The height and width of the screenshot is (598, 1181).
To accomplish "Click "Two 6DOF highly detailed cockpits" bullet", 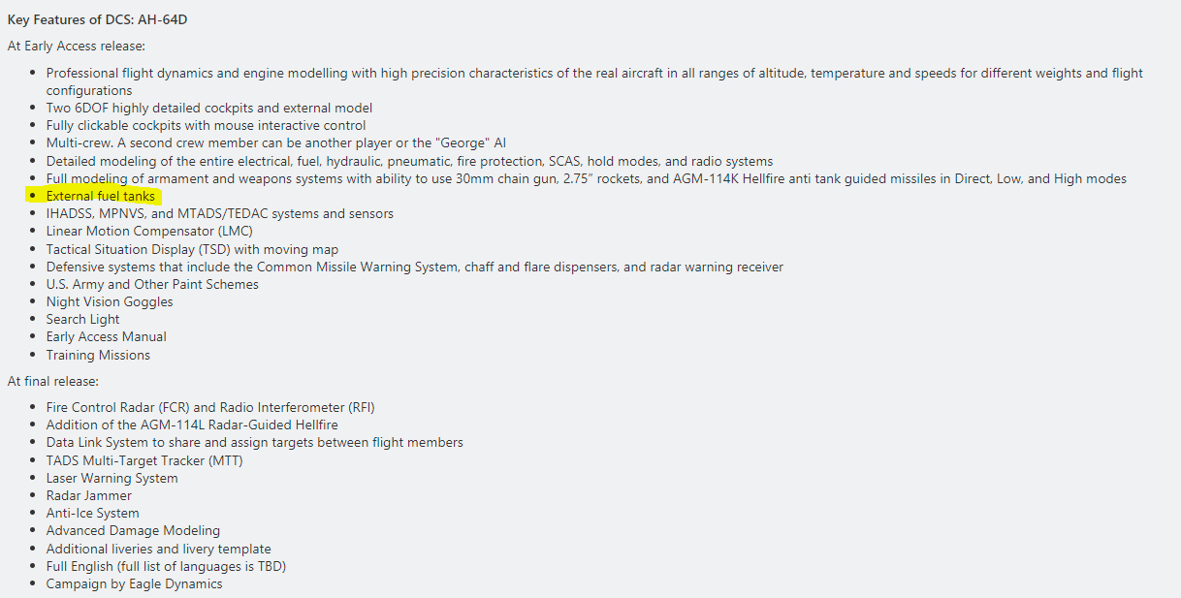I will point(209,108).
